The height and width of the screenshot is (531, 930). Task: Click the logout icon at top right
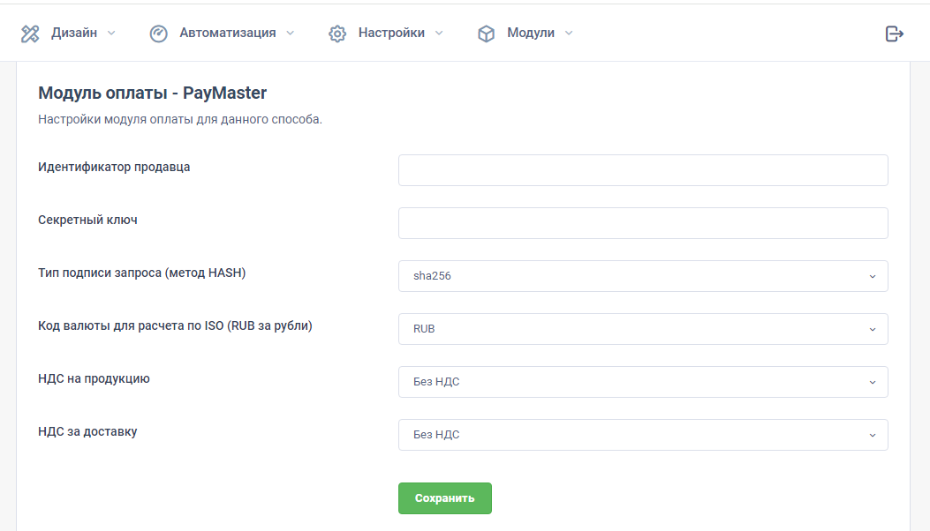pyautogui.click(x=894, y=34)
